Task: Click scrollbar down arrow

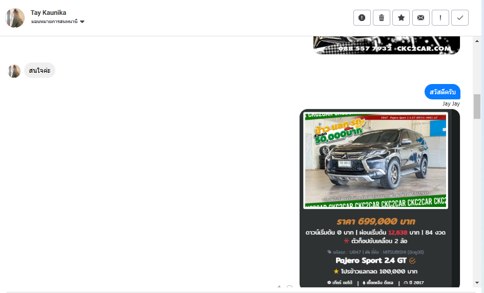Action: [x=477, y=283]
